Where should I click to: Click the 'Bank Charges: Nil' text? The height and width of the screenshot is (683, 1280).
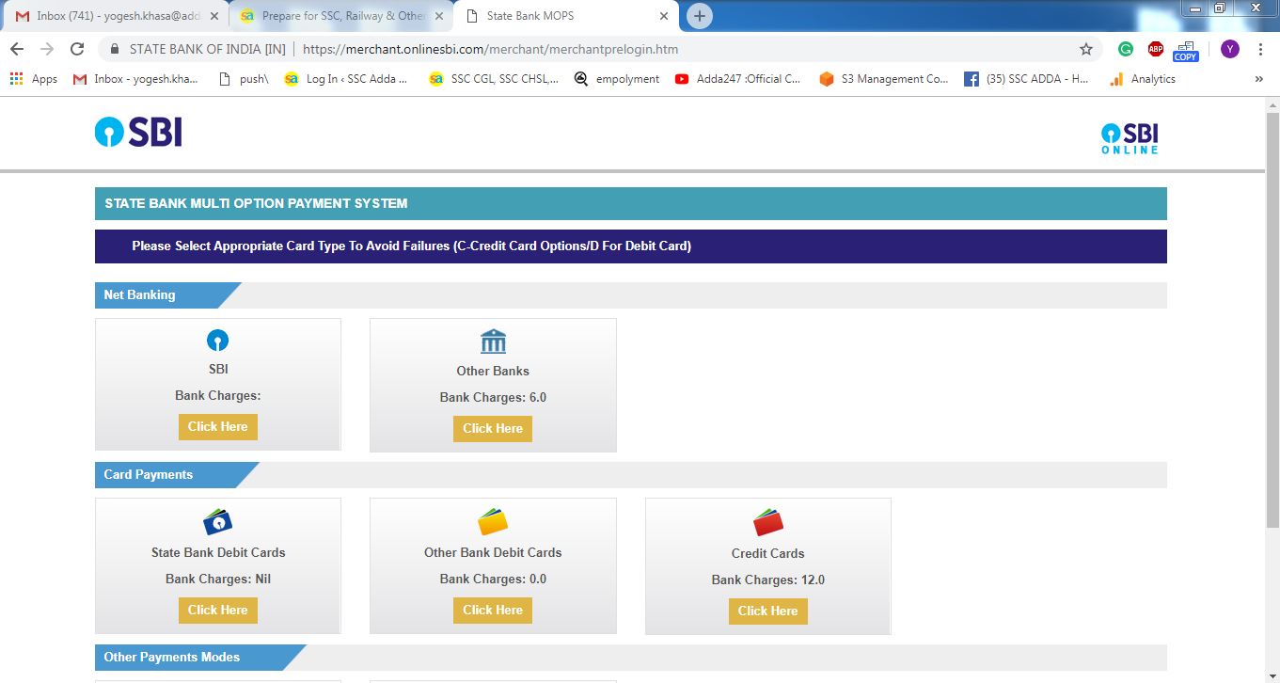[x=218, y=579]
